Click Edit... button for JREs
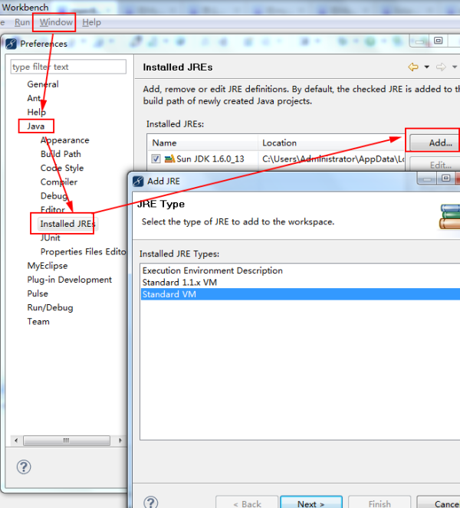Screen dimensions: 460x508 click(435, 164)
